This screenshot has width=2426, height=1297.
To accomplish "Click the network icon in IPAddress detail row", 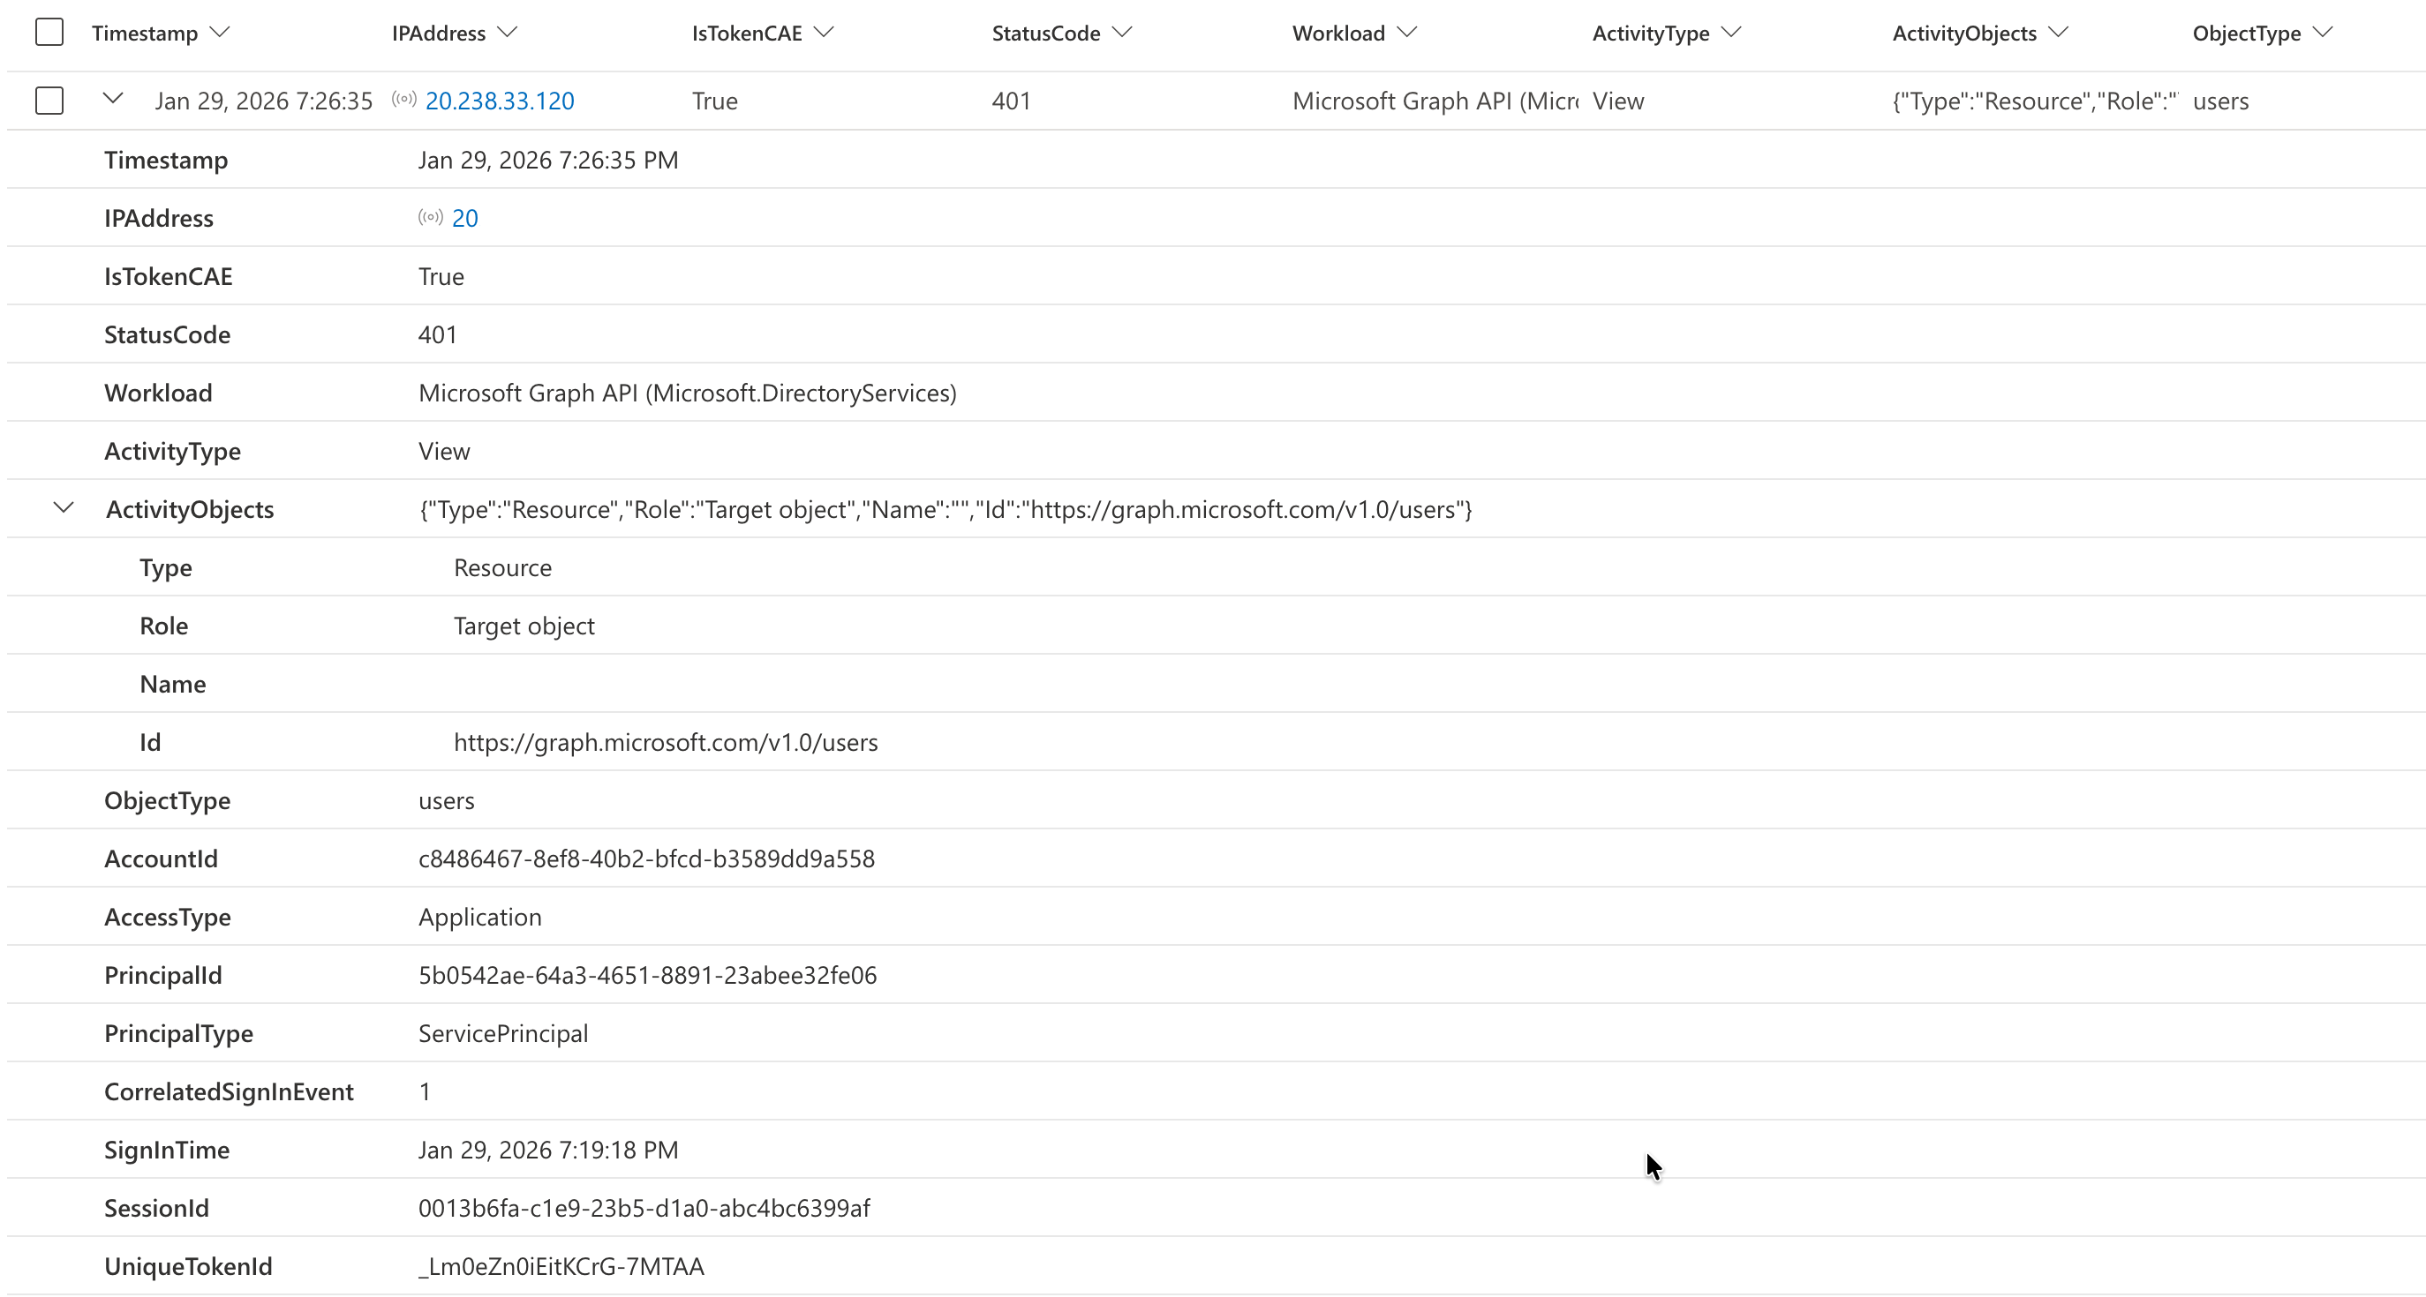I will coord(431,217).
